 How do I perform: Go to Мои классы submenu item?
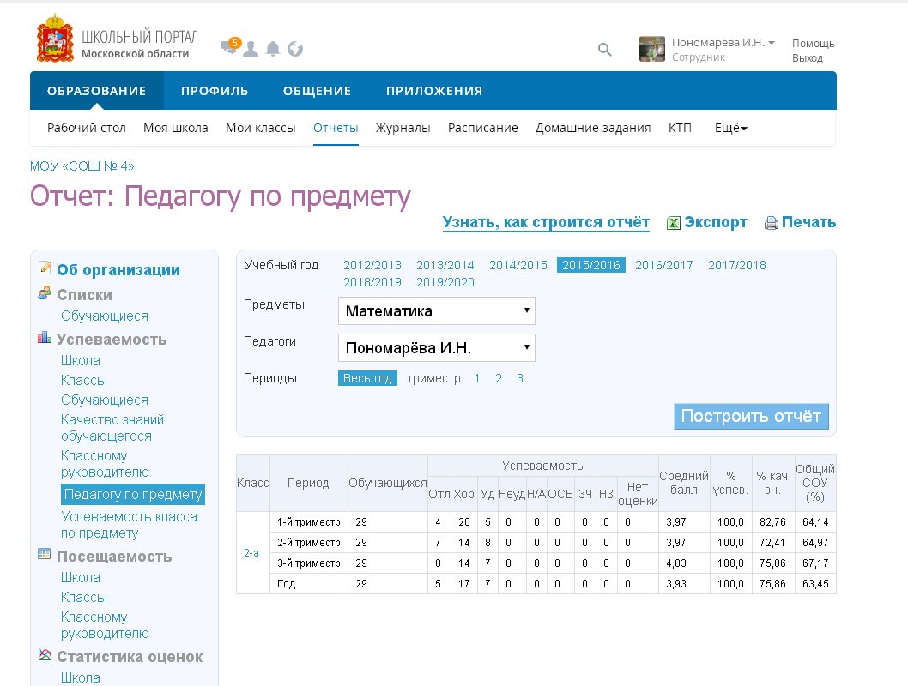pos(261,128)
